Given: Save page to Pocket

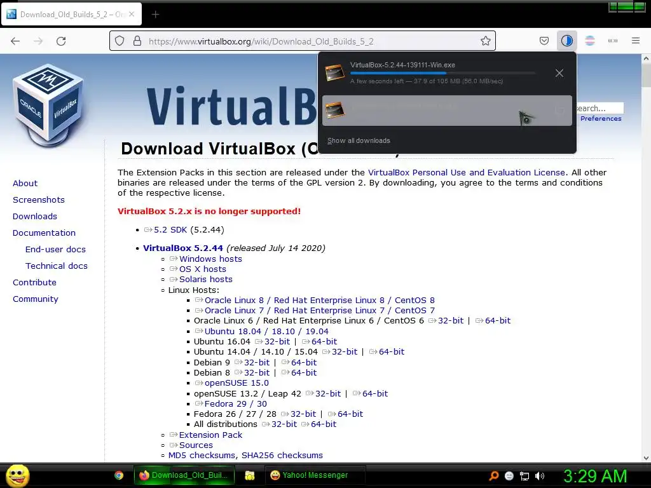Looking at the screenshot, I should pos(544,41).
